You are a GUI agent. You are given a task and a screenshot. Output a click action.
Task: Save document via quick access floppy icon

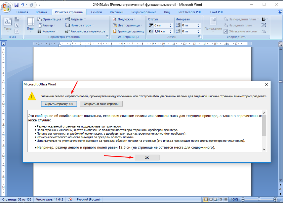[16, 5]
